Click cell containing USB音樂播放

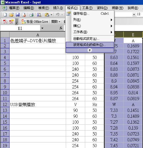37,105
